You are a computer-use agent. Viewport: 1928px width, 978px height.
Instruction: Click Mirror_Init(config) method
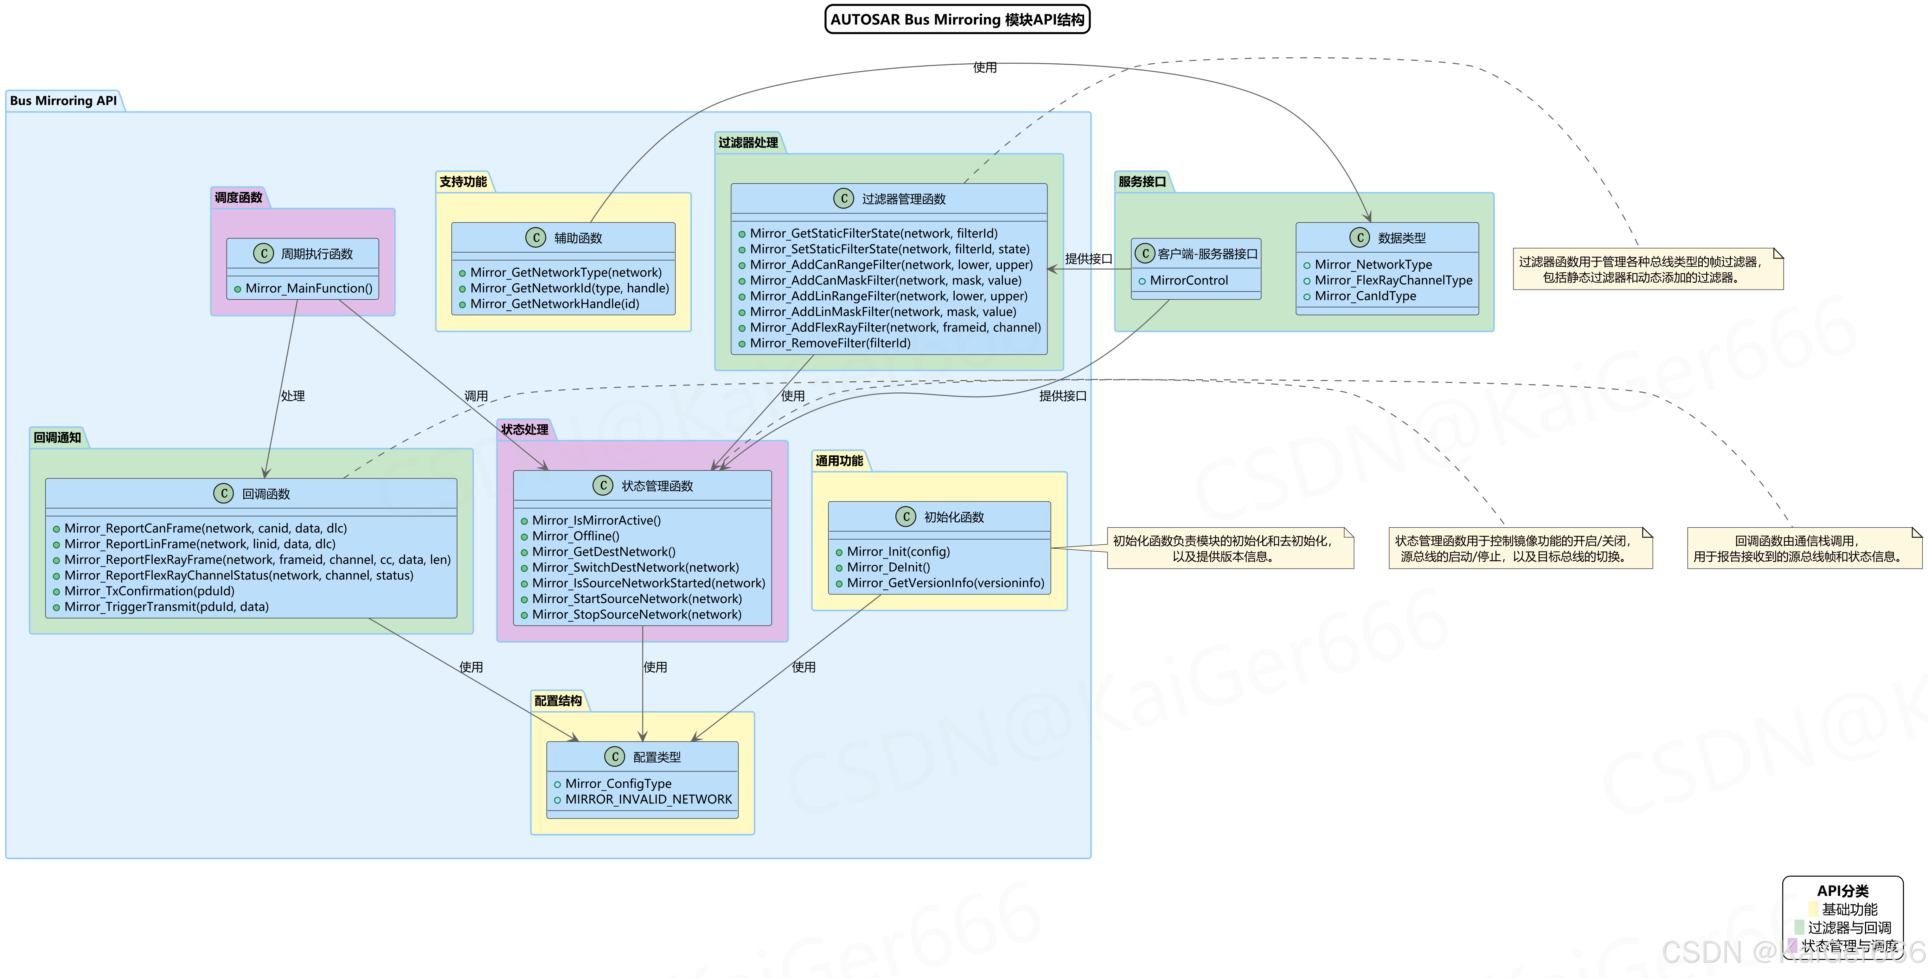[893, 552]
